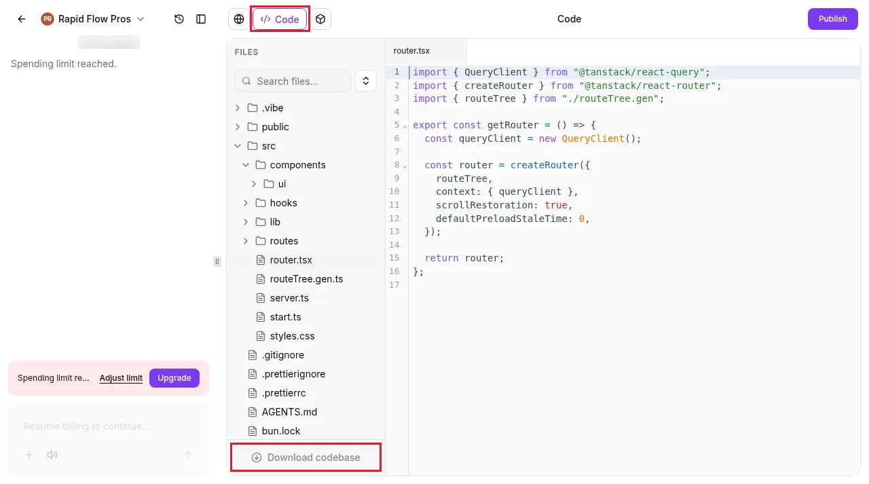Select the routes folder name
Screen dimensions: 869x484
click(284, 241)
